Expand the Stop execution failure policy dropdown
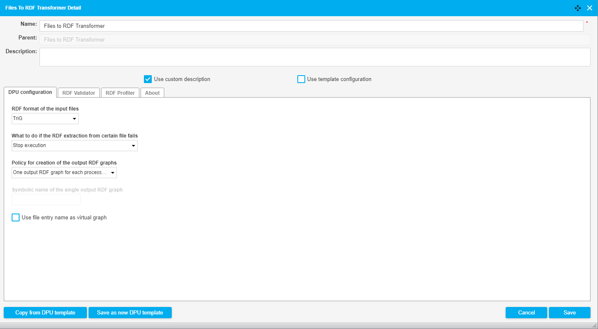The image size is (598, 329). coord(74,146)
